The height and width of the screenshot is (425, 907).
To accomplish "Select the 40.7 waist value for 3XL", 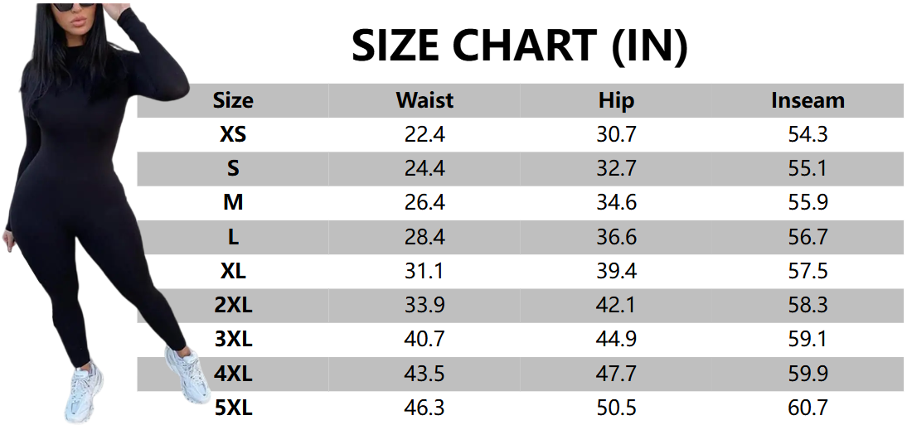I will 424,339.
